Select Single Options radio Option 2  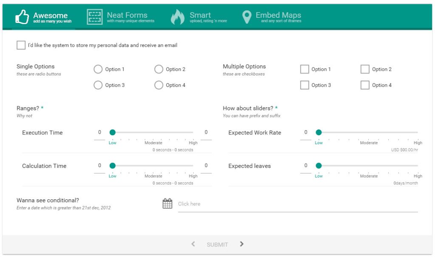point(159,69)
